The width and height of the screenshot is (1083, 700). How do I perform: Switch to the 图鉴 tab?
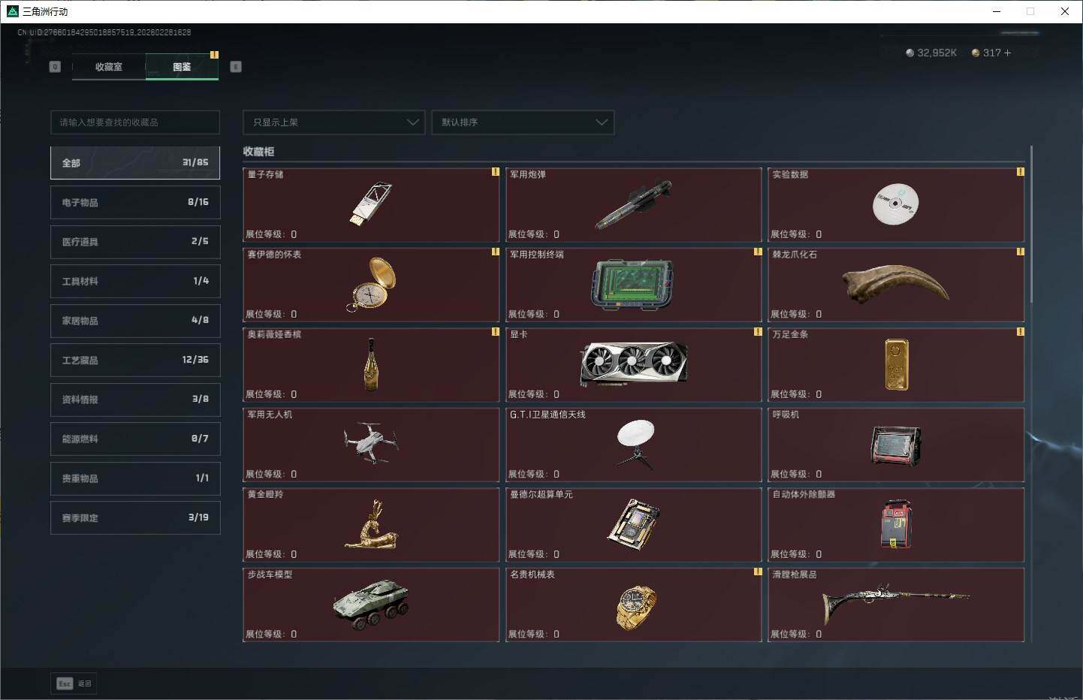click(x=182, y=67)
